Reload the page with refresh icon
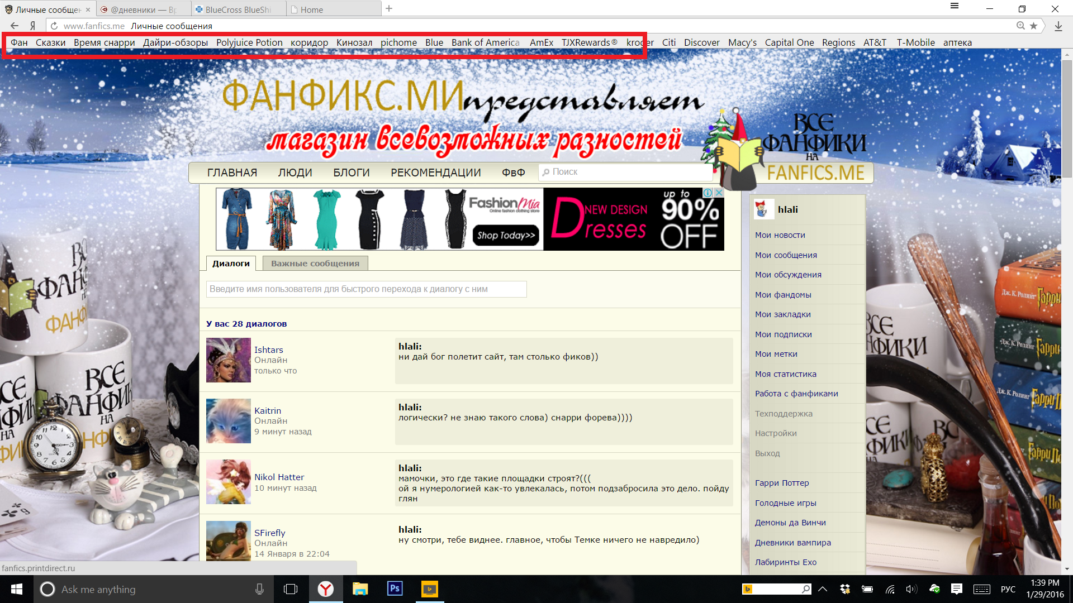The image size is (1073, 603). (54, 26)
